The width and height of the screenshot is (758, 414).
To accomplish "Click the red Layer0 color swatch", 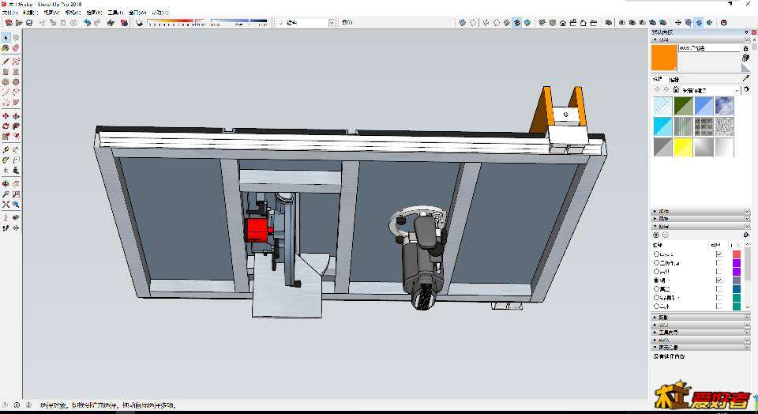I will pyautogui.click(x=737, y=254).
